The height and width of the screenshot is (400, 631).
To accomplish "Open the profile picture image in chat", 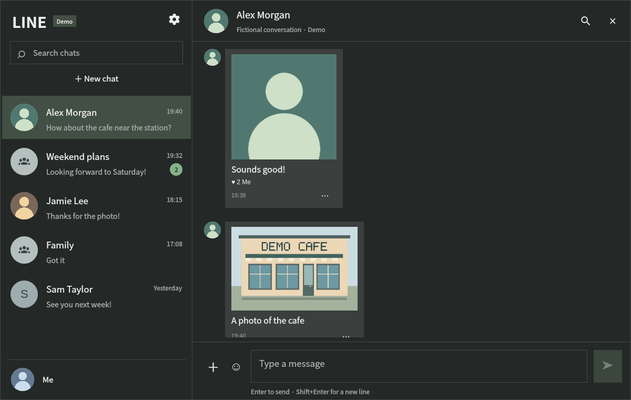I will [284, 107].
